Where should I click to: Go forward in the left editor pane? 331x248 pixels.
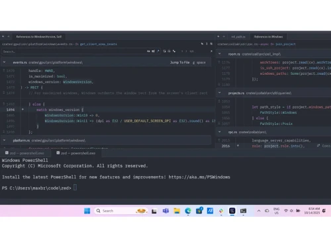tap(9, 36)
